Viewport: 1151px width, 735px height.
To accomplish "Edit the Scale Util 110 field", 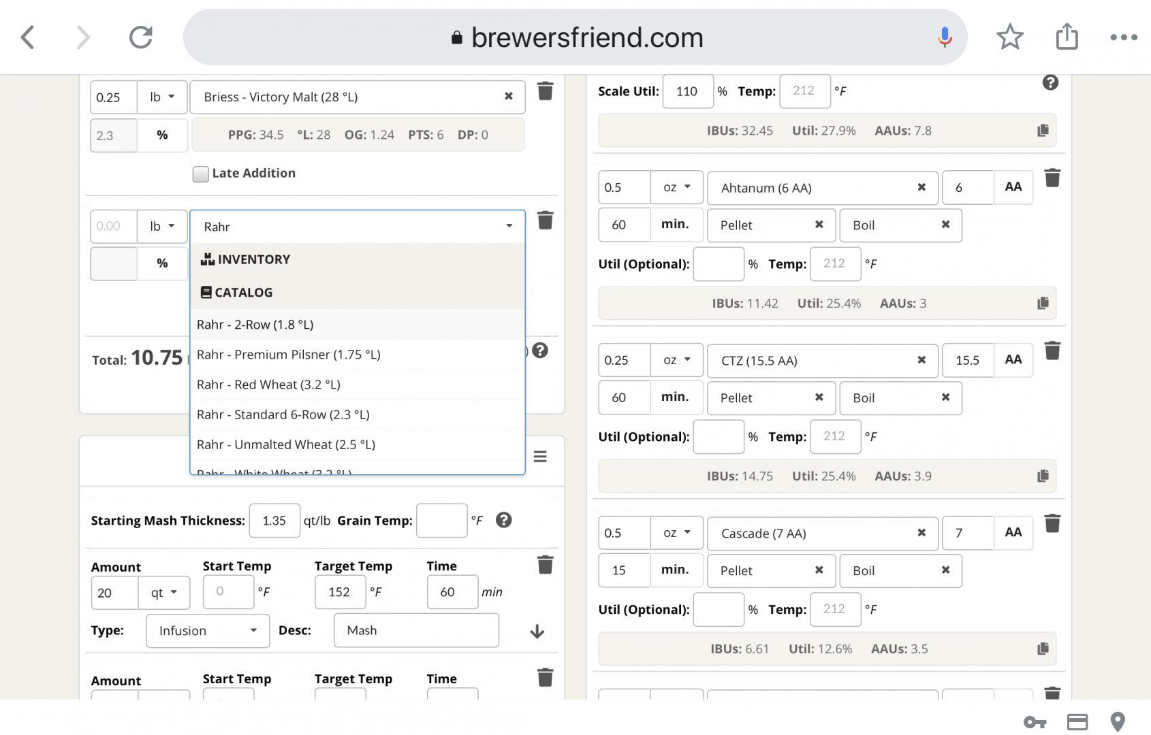I will point(688,91).
